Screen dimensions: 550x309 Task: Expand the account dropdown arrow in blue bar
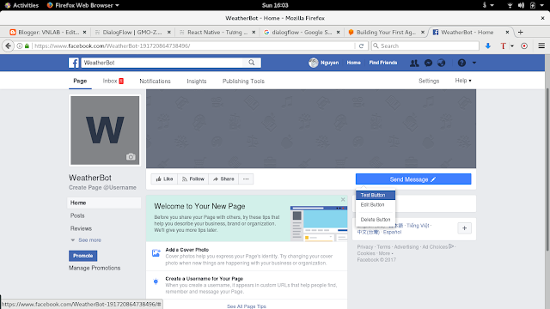coord(474,63)
